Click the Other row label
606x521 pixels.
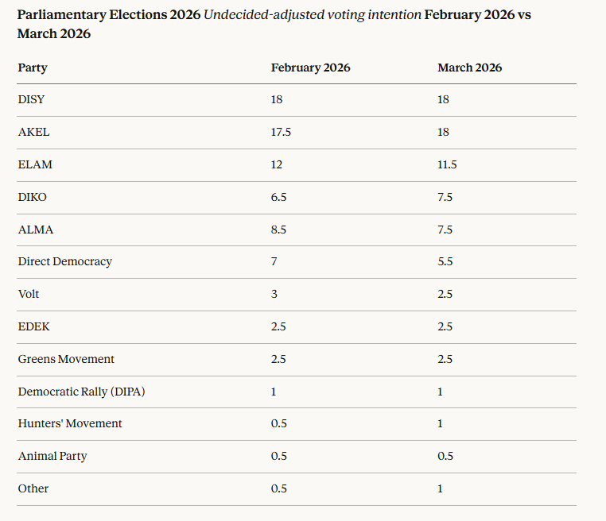(x=33, y=488)
